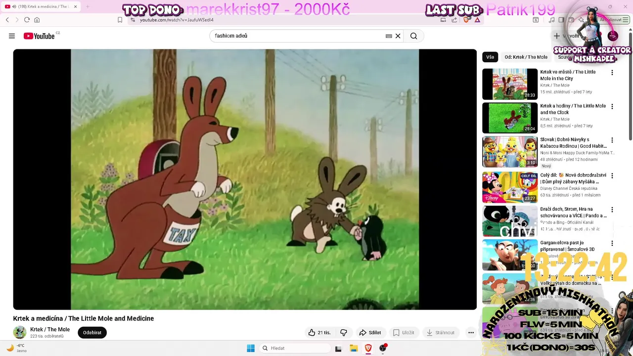Image resolution: width=633 pixels, height=356 pixels.
Task: Like the video with thumbs up
Action: (x=319, y=333)
